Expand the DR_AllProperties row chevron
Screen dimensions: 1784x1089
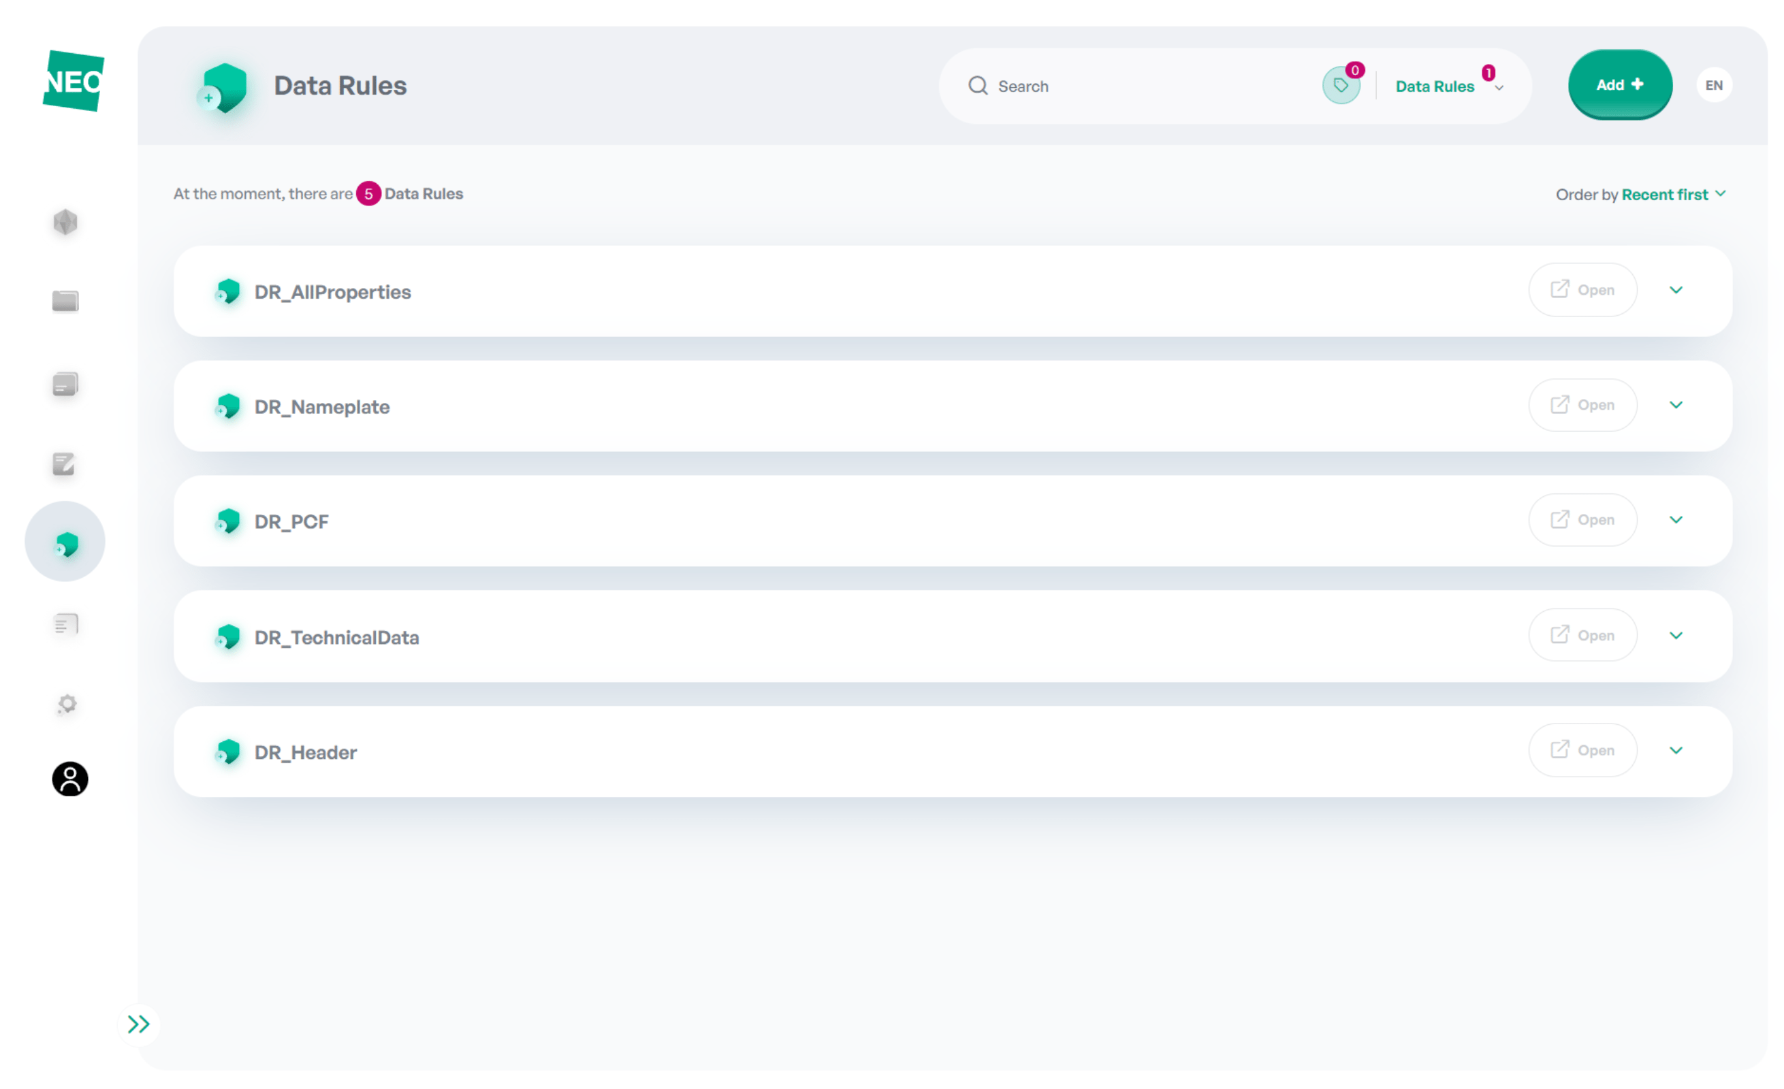[1676, 290]
